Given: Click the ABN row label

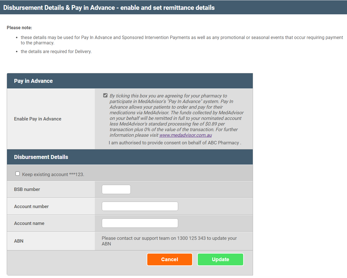Looking at the screenshot, I should (x=19, y=241).
